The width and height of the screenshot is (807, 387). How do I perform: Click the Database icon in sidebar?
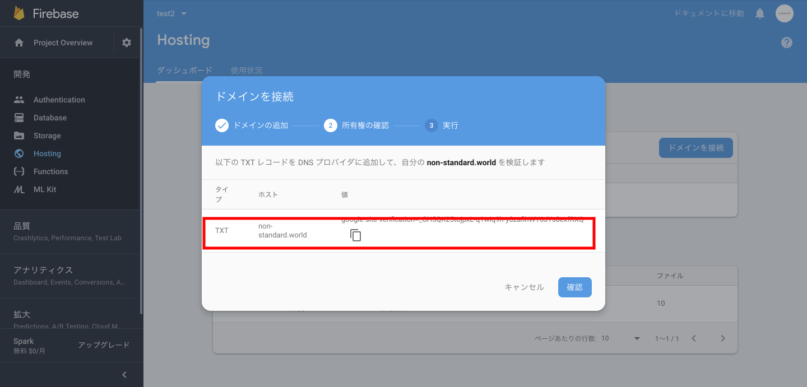point(19,118)
